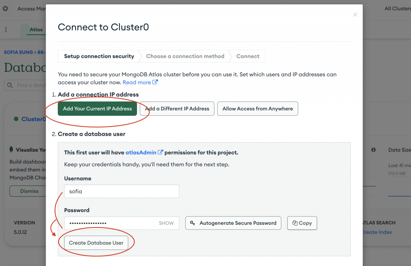The width and height of the screenshot is (411, 266).
Task: Choose Allow Access from Anywhere
Action: point(257,109)
